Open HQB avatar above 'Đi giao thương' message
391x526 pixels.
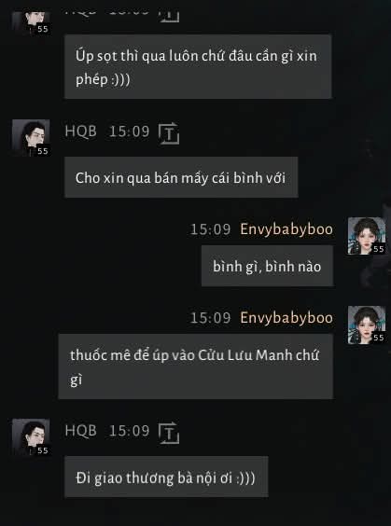[31, 436]
